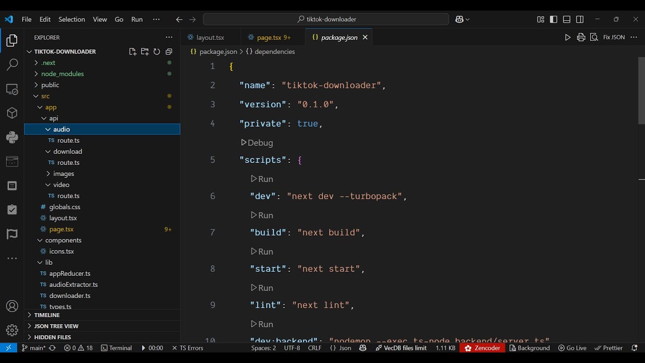The image size is (645, 363).
Task: Toggle the bottom Panel
Action: [x=567, y=19]
